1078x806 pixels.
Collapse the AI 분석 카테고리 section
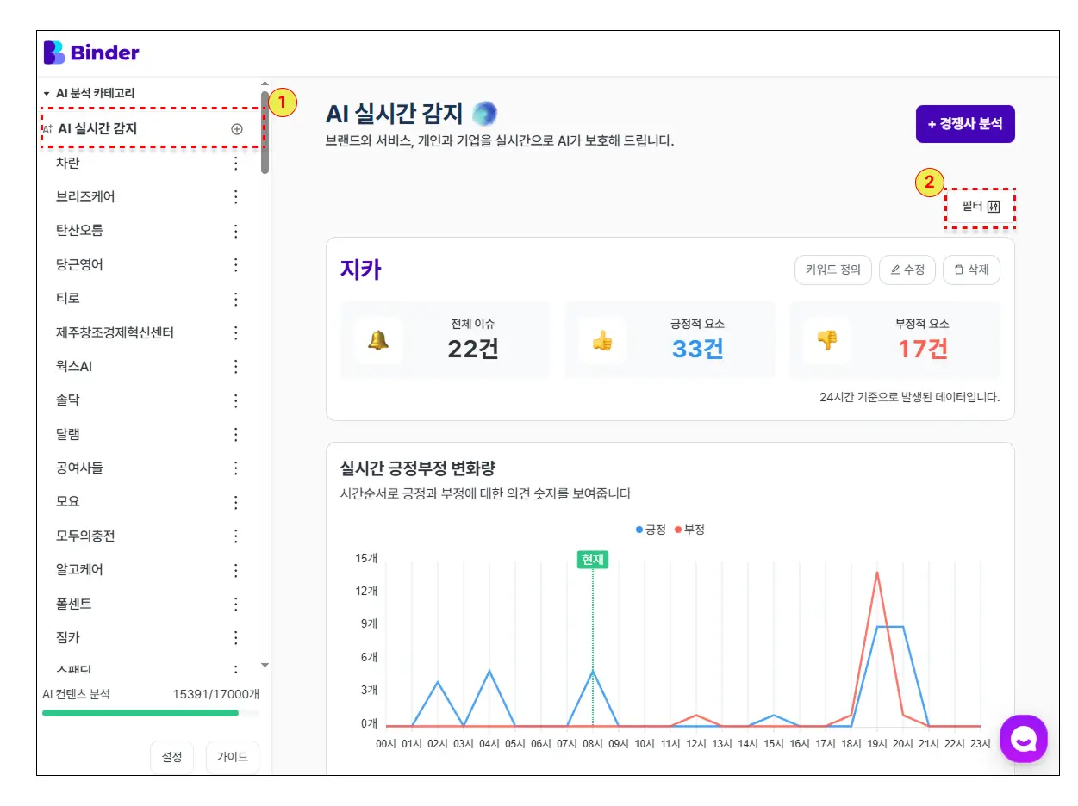tap(47, 93)
